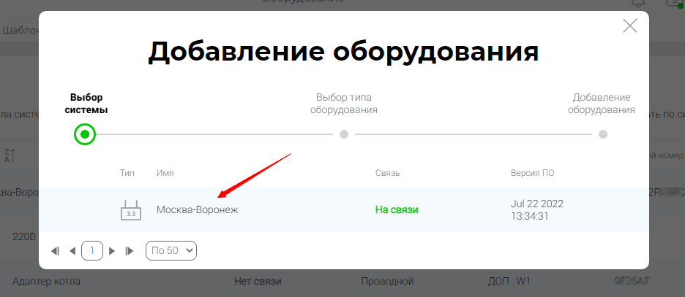The height and width of the screenshot is (297, 685).
Task: Select the Выбор системы step indicator
Action: [85, 134]
